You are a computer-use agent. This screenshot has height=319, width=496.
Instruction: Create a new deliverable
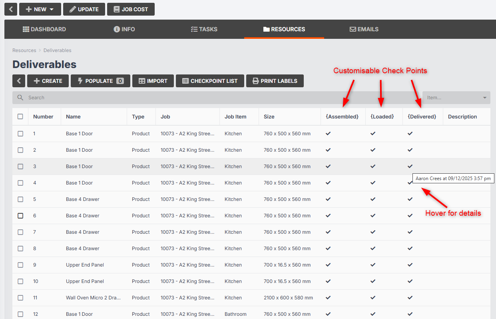pyautogui.click(x=48, y=81)
